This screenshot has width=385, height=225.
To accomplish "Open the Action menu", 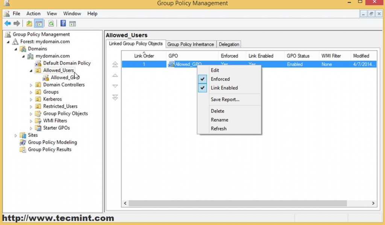I will click(33, 13).
